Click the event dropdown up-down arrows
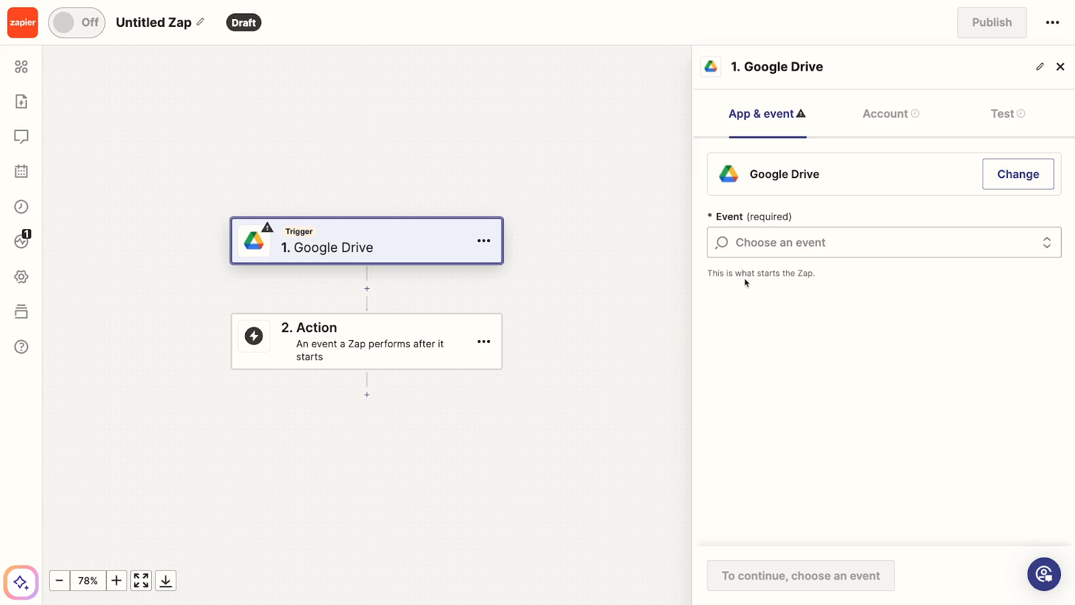The image size is (1075, 605). tap(1047, 243)
